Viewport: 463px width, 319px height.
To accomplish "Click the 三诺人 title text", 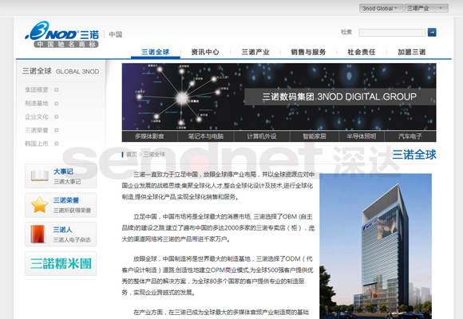I will pos(62,230).
